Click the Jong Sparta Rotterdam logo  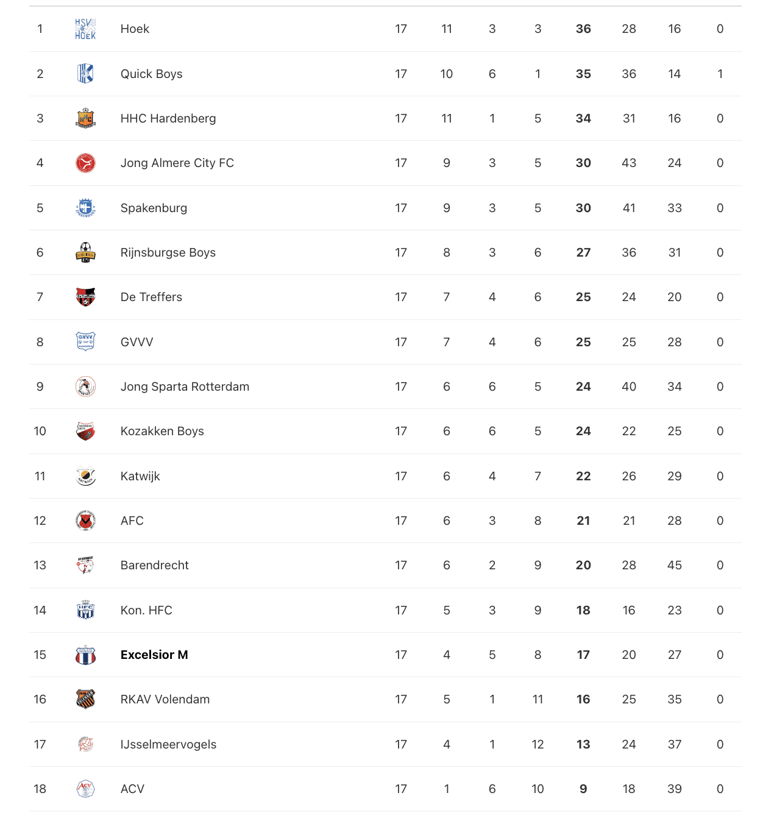85,386
